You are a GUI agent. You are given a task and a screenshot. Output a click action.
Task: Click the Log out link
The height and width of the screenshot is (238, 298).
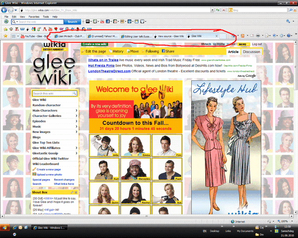(x=257, y=44)
